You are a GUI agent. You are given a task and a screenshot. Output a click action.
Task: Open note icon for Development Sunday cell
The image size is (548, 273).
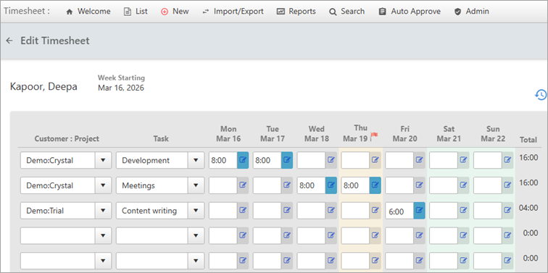(x=507, y=160)
